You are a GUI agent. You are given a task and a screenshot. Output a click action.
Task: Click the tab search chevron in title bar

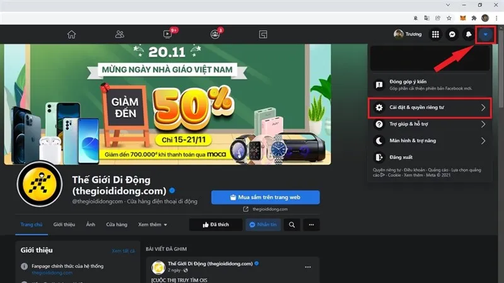click(x=448, y=5)
